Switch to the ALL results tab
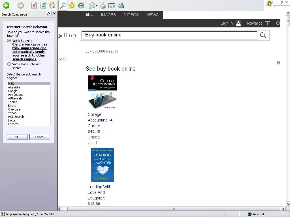This screenshot has height=217, width=290. tap(89, 15)
